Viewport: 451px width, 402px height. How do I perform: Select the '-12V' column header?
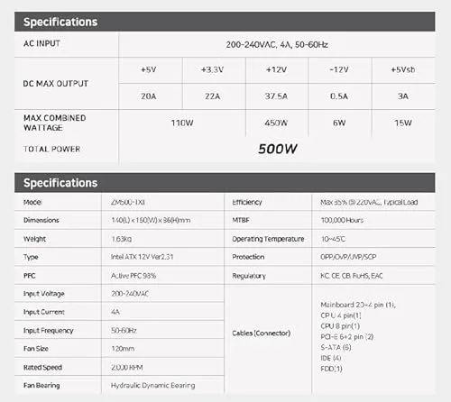tap(339, 69)
